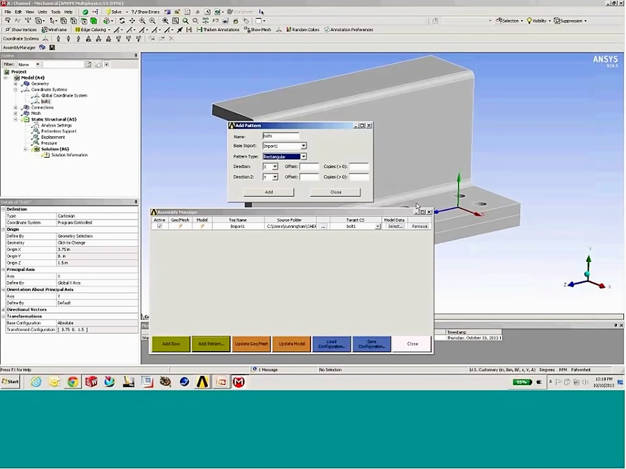
Task: Open the Direction 2 Y dropdown
Action: pos(275,177)
